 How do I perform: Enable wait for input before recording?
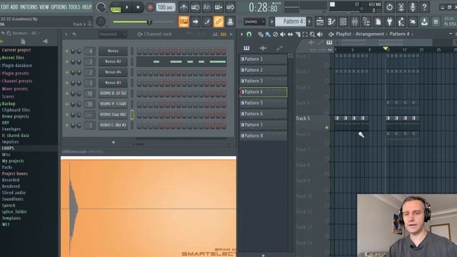195,7
